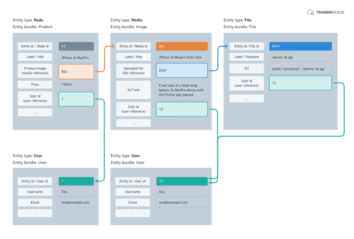Click the green User id value 12
The image size is (354, 239).
182,181
